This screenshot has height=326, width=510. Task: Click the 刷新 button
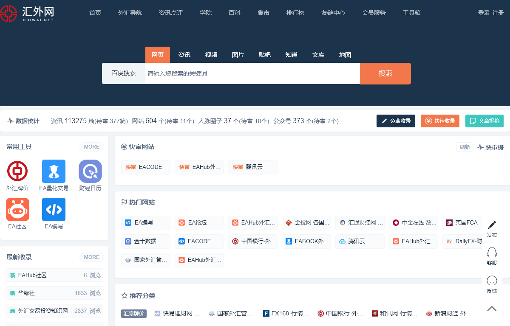465,147
